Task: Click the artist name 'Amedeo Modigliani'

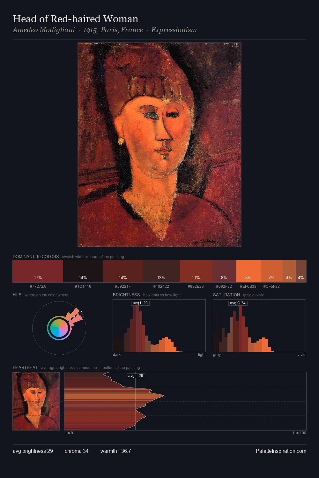Action: (44, 30)
